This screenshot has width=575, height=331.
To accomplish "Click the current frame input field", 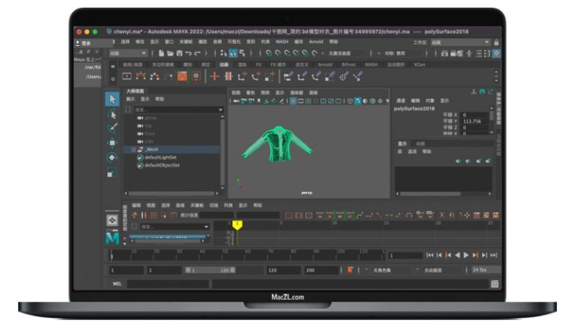I will [405, 255].
